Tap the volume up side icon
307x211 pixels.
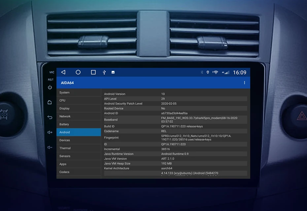pos(50,132)
